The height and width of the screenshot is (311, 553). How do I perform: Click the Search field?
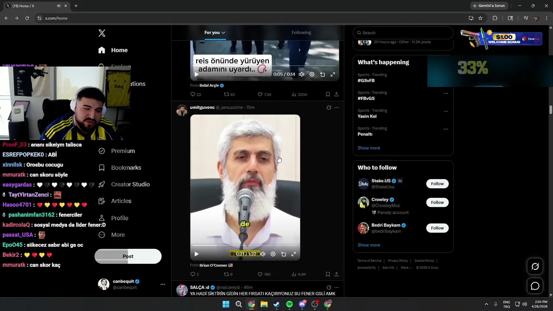coord(403,33)
